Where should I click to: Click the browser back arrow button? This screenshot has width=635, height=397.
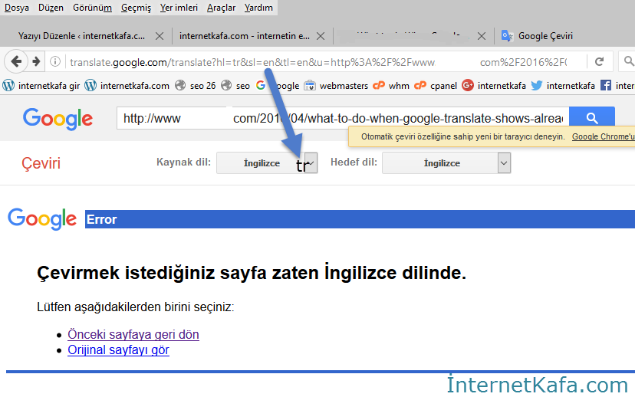[16, 61]
